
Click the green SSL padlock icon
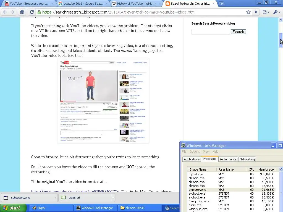point(39,12)
